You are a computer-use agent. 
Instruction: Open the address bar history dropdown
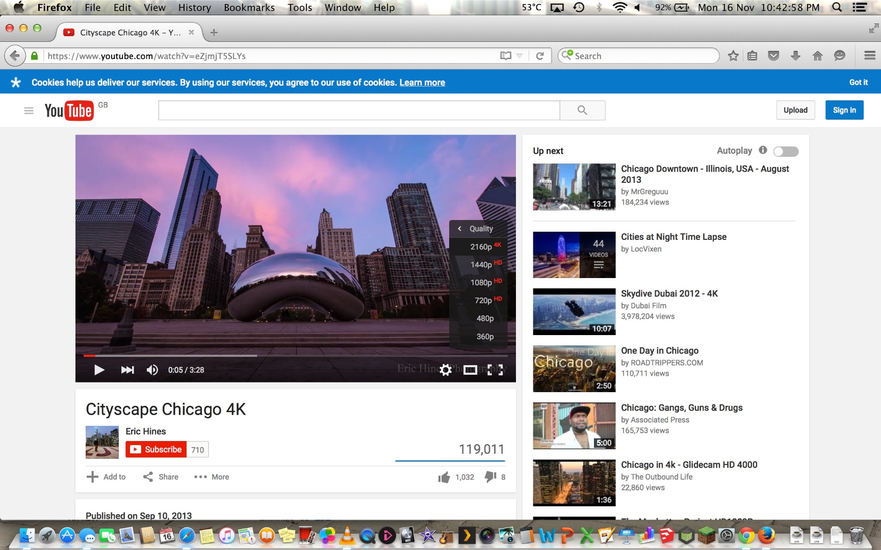click(520, 56)
